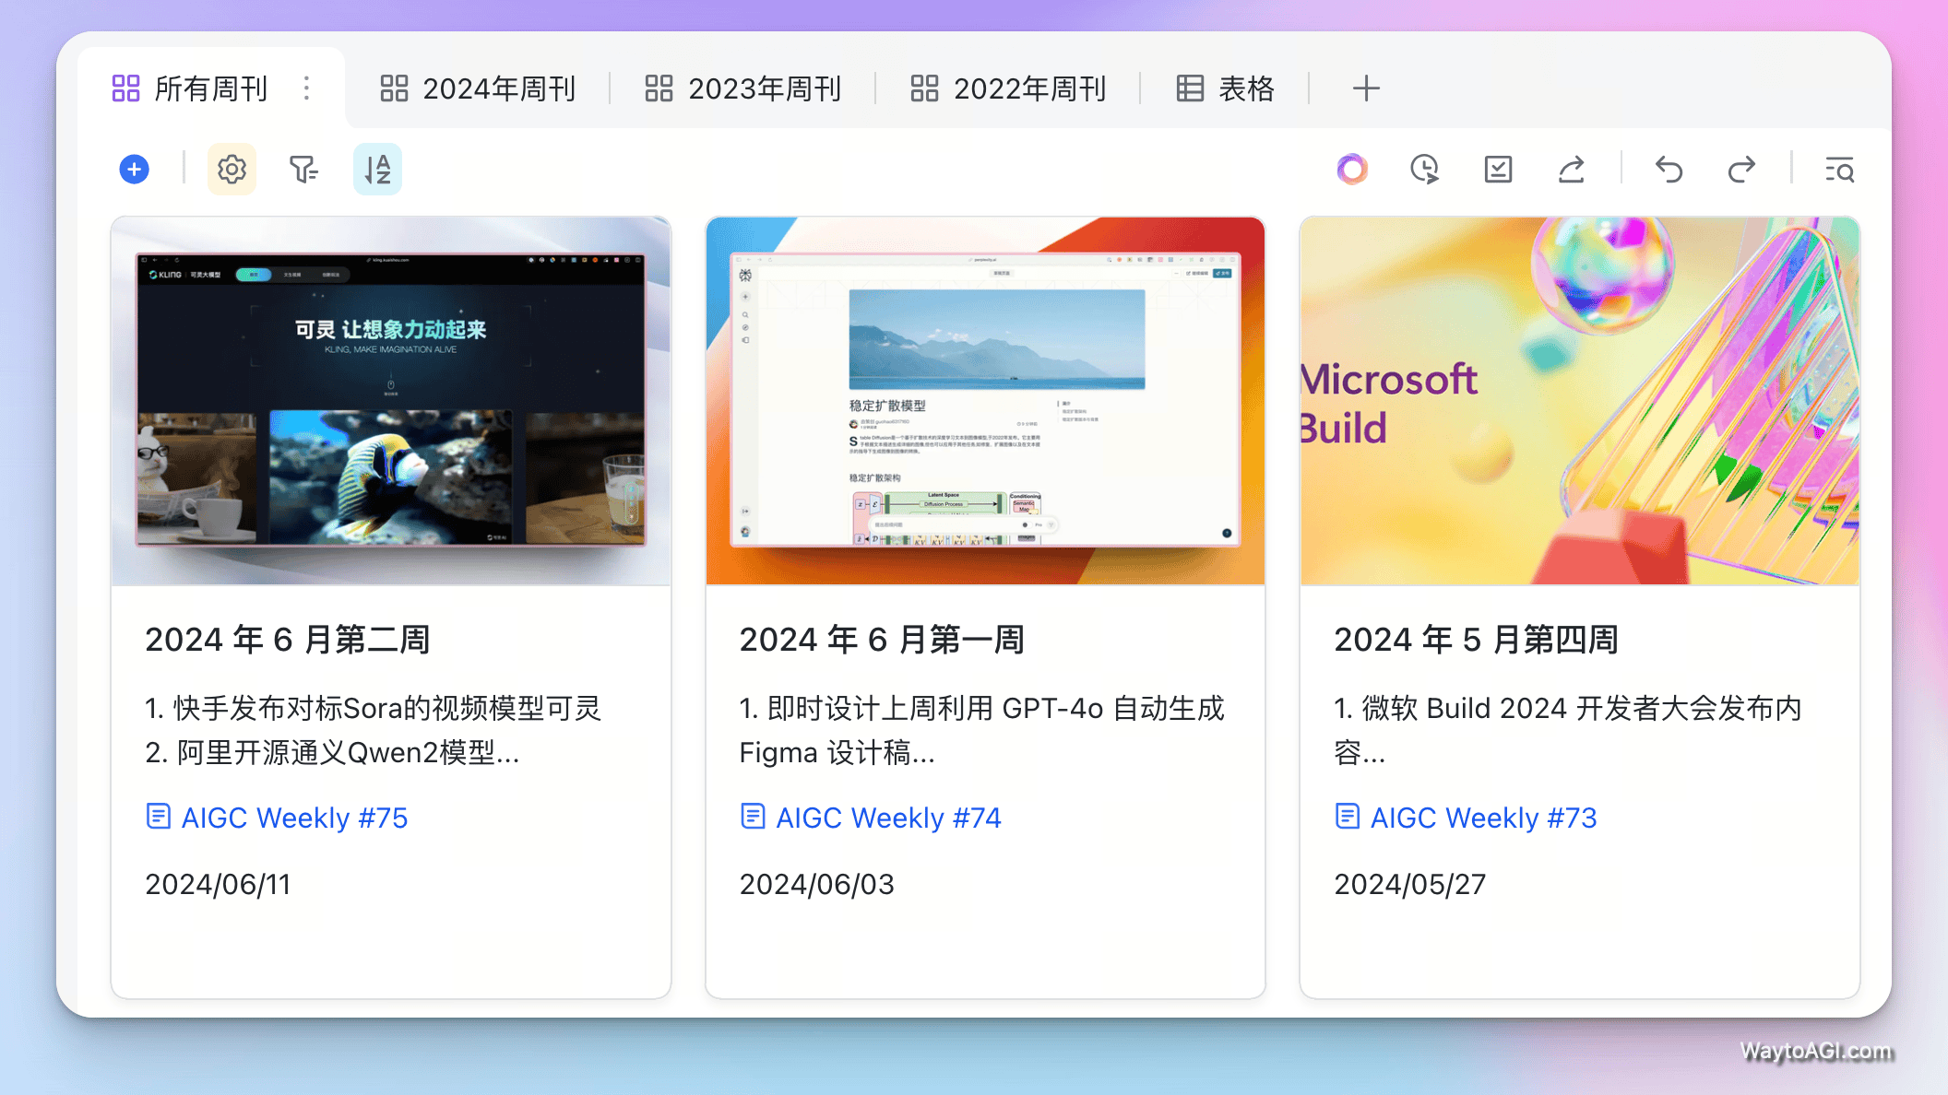1948x1095 pixels.
Task: Click the blue add record plus icon
Action: coord(134,170)
